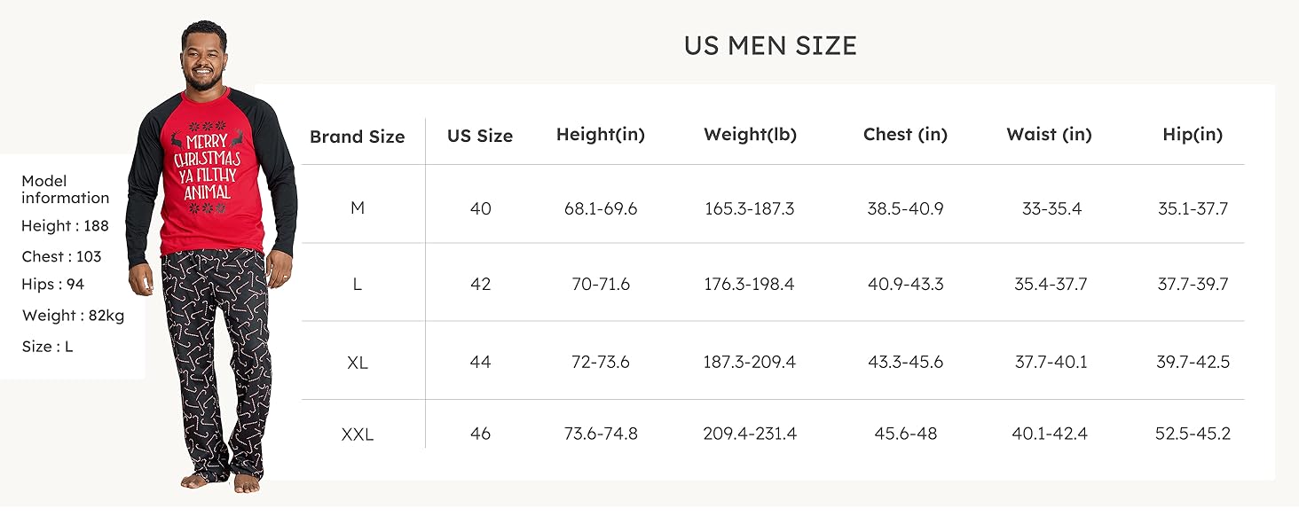
Task: Click the model photo in Christmas pajamas
Action: pyautogui.click(x=213, y=257)
